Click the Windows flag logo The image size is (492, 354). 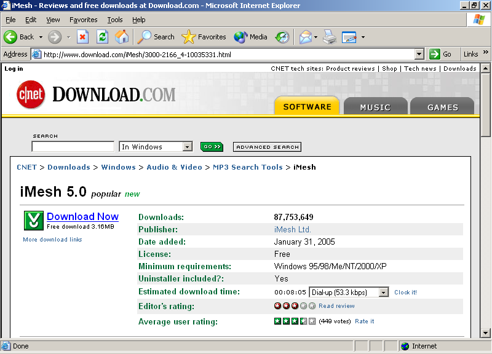click(x=479, y=20)
